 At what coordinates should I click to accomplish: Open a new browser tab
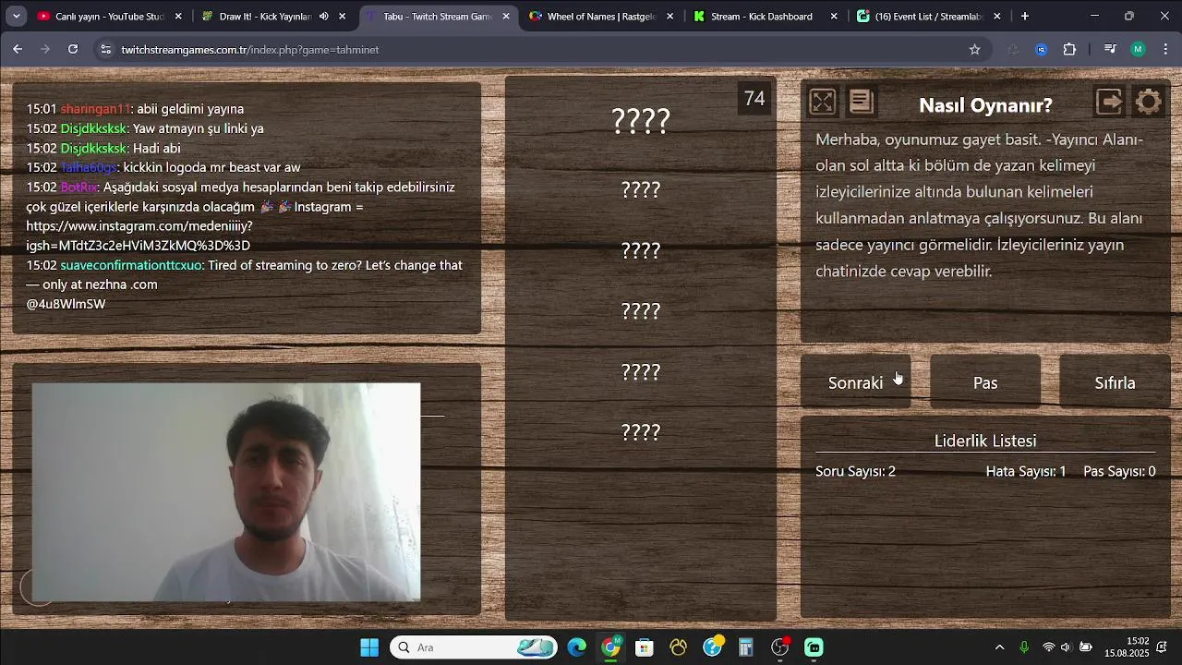1025,17
